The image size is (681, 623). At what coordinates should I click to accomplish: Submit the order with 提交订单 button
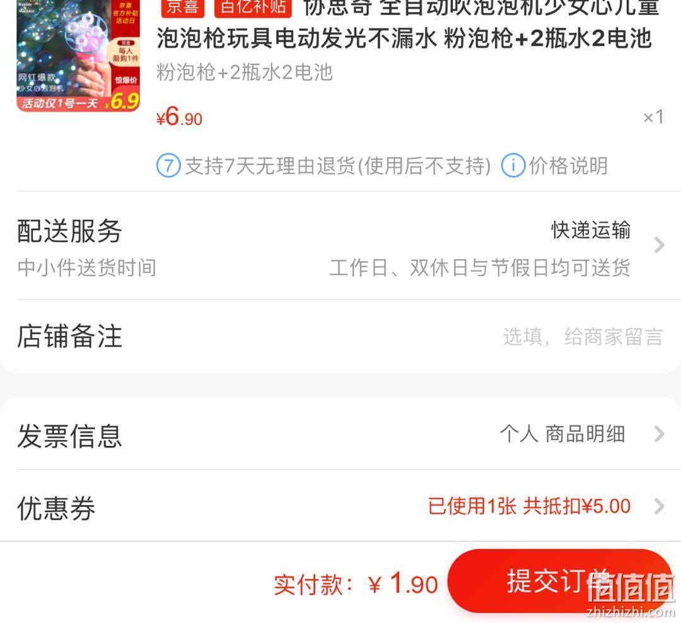[561, 581]
